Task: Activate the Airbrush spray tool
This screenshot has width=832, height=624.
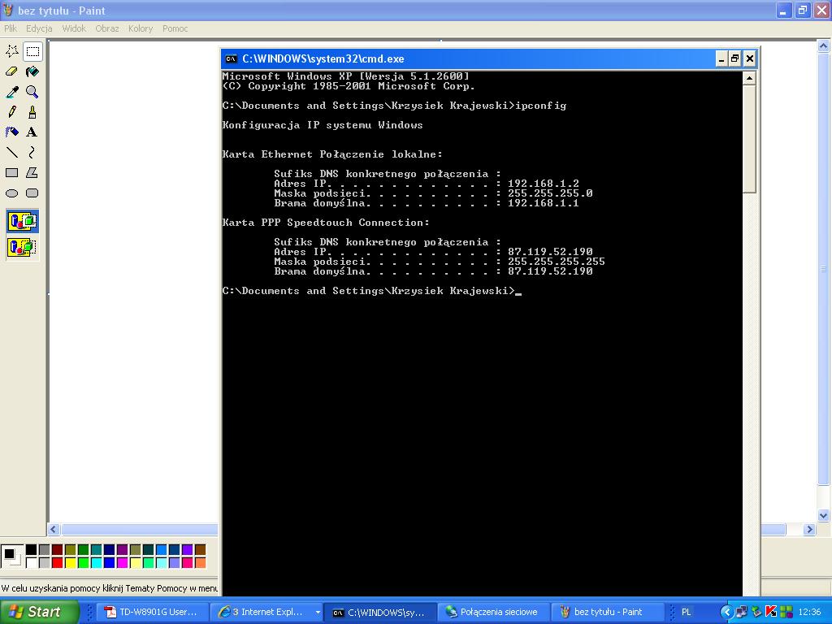Action: click(x=11, y=132)
